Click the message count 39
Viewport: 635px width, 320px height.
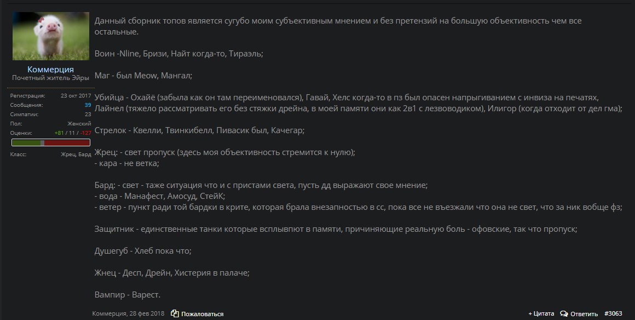[x=88, y=105]
